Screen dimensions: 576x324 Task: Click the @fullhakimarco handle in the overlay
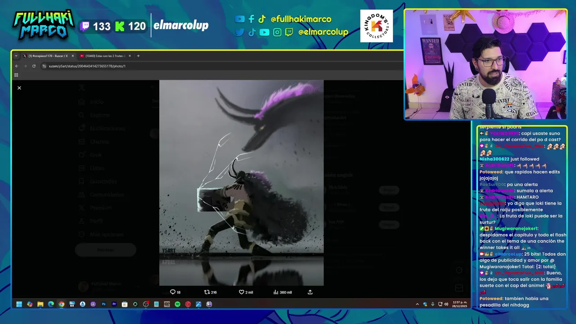pyautogui.click(x=301, y=19)
